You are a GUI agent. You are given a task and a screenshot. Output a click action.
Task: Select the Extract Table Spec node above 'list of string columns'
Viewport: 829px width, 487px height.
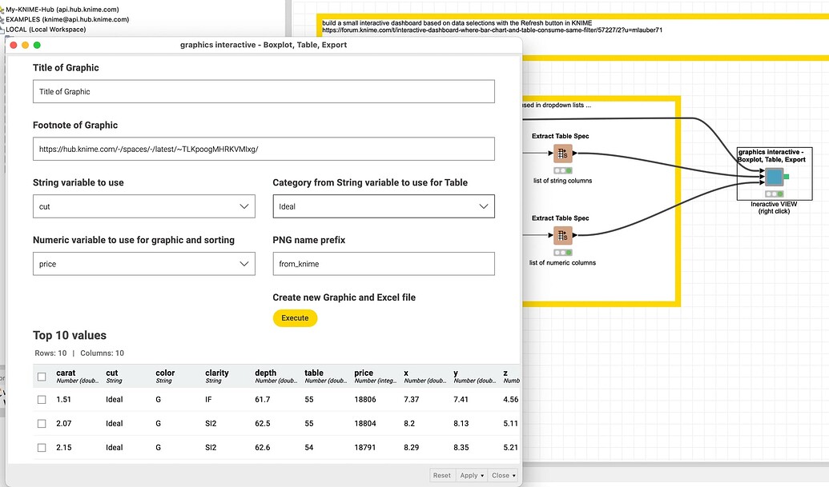(x=563, y=154)
